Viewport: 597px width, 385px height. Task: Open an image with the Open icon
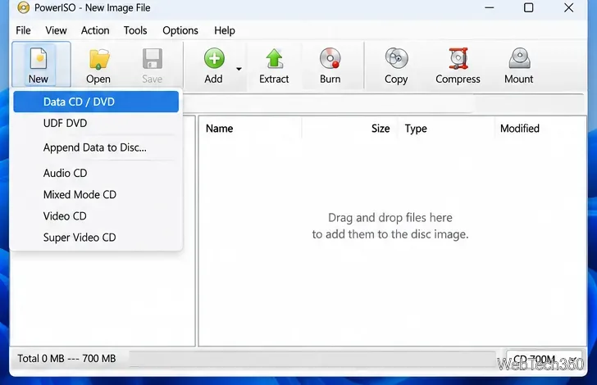(x=99, y=59)
